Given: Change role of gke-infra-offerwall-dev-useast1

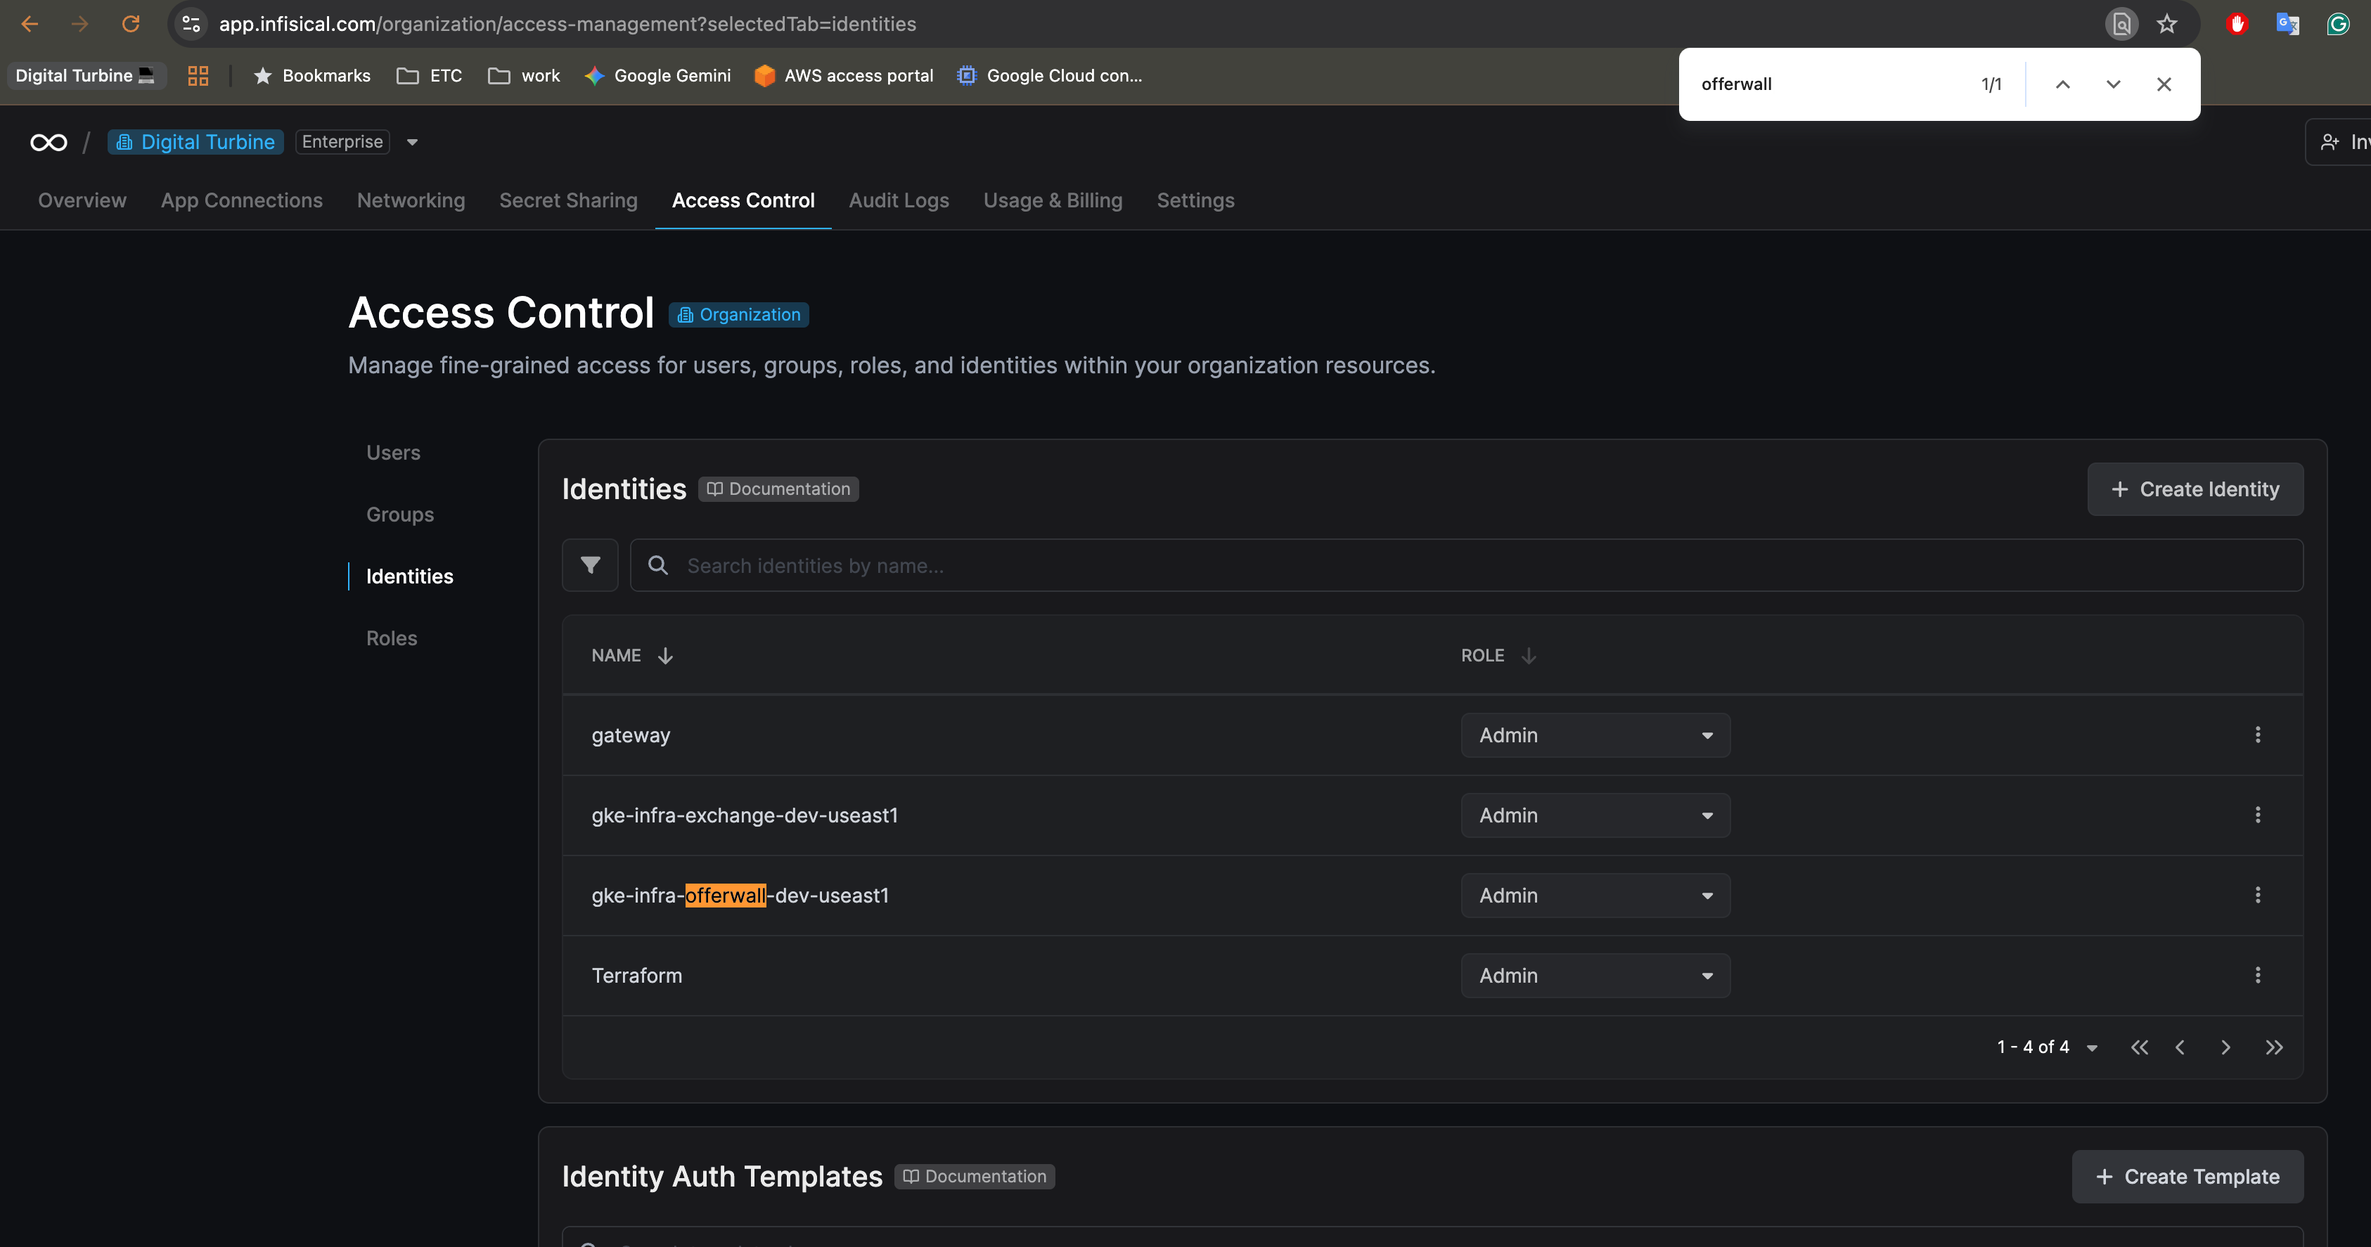Looking at the screenshot, I should [1594, 896].
